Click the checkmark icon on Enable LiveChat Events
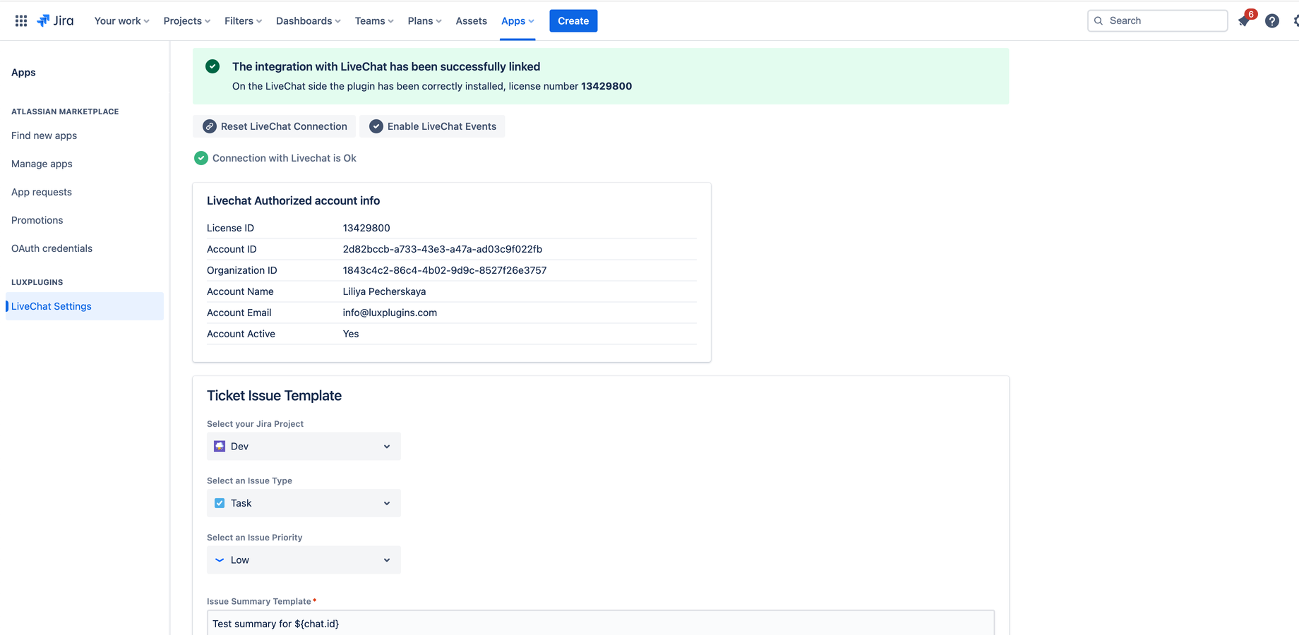The height and width of the screenshot is (635, 1299). [x=376, y=126]
